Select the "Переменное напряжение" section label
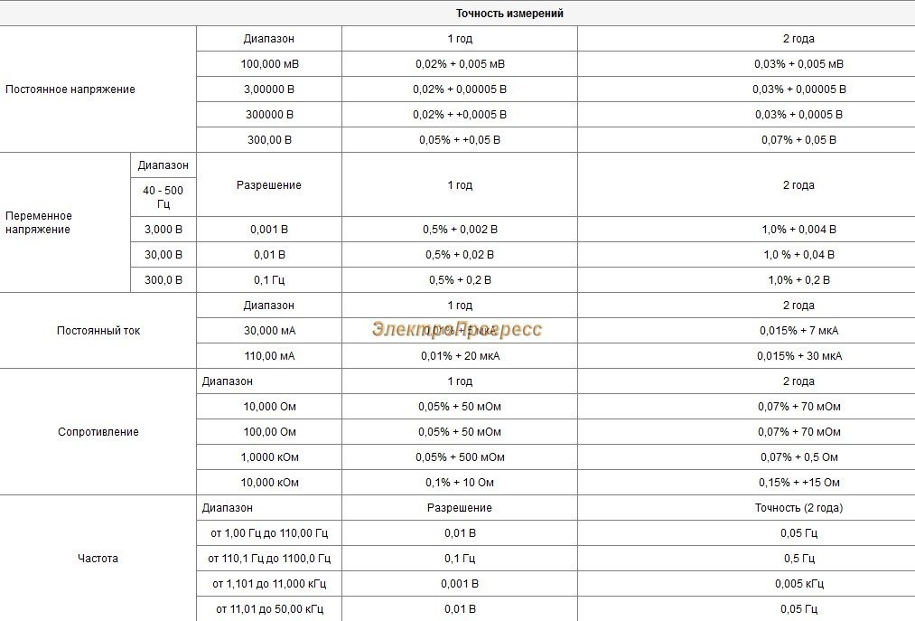Screen dimensions: 915x621 (39, 222)
